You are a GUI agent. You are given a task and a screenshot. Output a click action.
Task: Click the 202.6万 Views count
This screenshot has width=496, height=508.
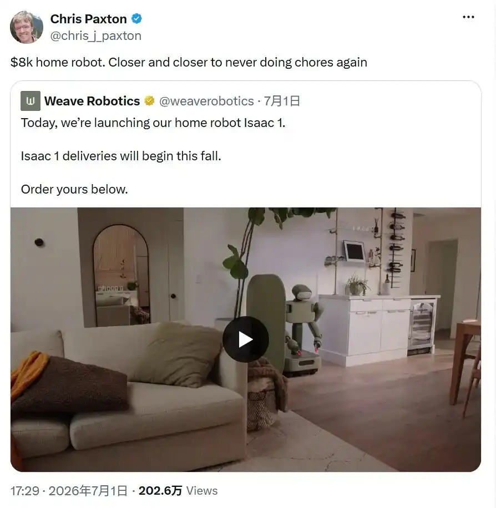pyautogui.click(x=178, y=490)
